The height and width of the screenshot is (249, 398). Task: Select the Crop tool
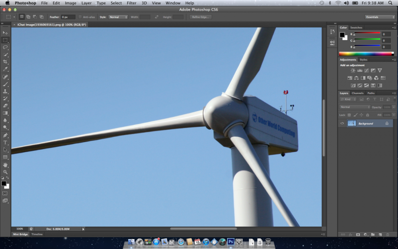[x=5, y=62]
